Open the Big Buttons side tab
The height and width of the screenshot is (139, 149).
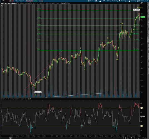(148, 33)
